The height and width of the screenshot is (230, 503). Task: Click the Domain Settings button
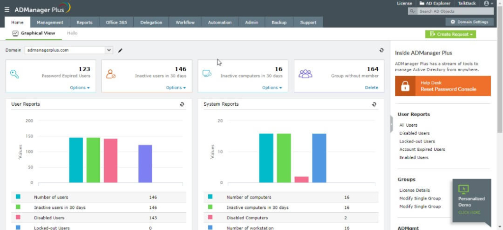click(x=470, y=22)
